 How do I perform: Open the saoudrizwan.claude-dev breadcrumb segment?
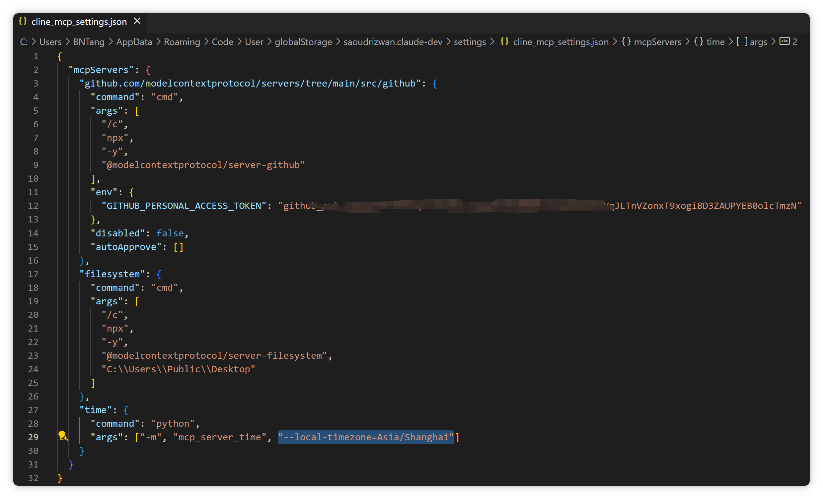click(x=393, y=42)
